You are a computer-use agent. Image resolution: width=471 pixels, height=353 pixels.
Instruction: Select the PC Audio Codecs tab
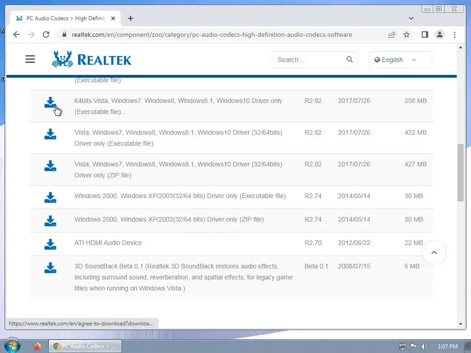click(x=65, y=18)
